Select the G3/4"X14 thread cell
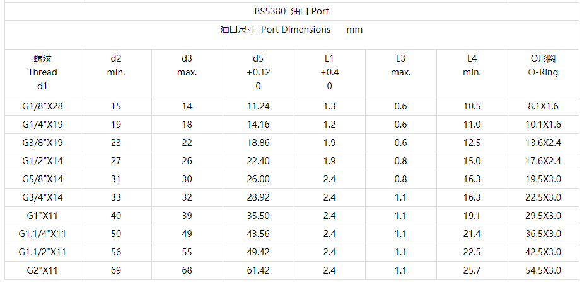582x283 pixels. [x=43, y=197]
